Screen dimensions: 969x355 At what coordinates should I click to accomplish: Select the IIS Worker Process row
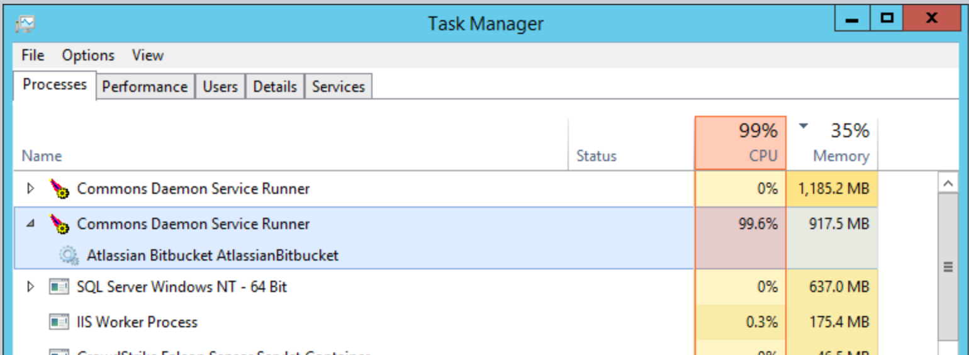[354, 322]
